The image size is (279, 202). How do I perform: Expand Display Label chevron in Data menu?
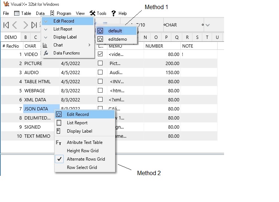pos(46,37)
